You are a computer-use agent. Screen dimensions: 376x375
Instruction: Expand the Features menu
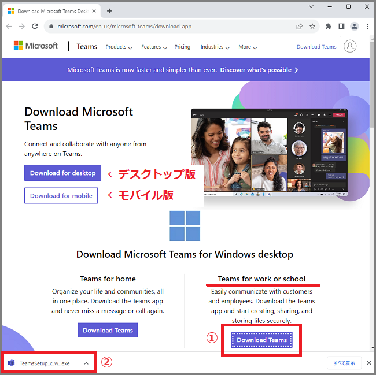[154, 47]
